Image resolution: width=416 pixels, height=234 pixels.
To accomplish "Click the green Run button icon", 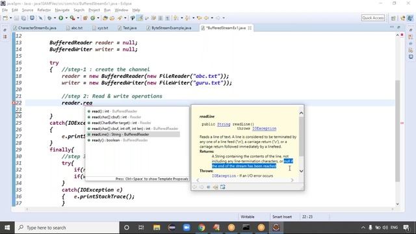I will [x=60, y=18].
